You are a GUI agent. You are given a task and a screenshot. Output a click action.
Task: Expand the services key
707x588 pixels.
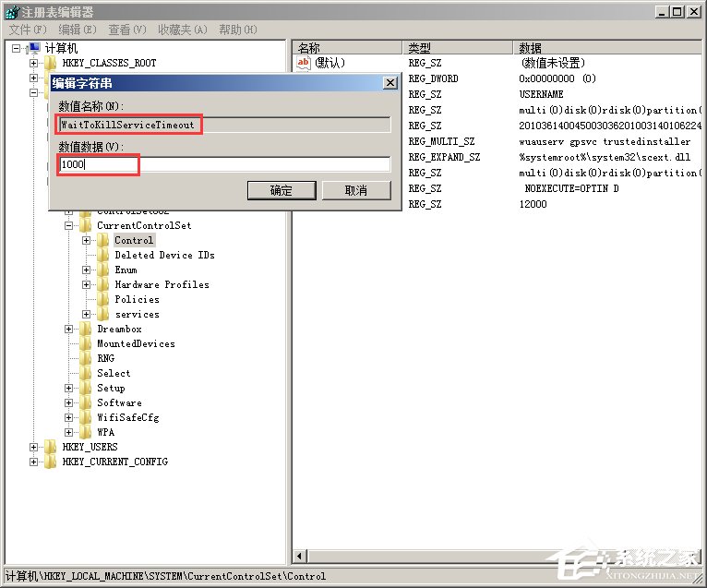[86, 314]
